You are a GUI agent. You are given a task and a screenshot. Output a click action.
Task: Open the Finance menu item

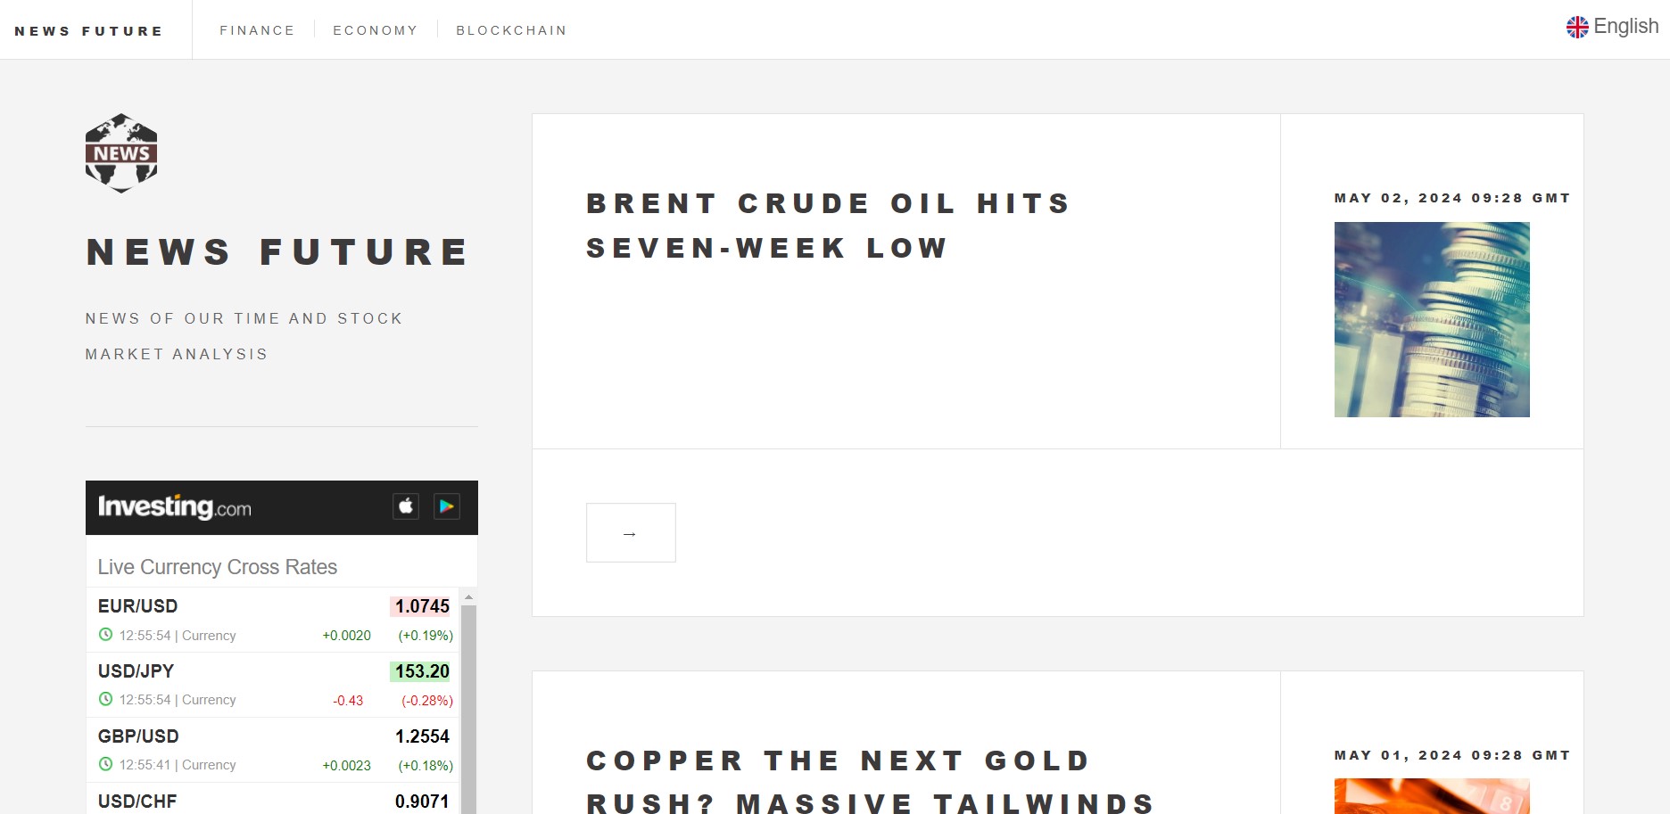coord(257,30)
